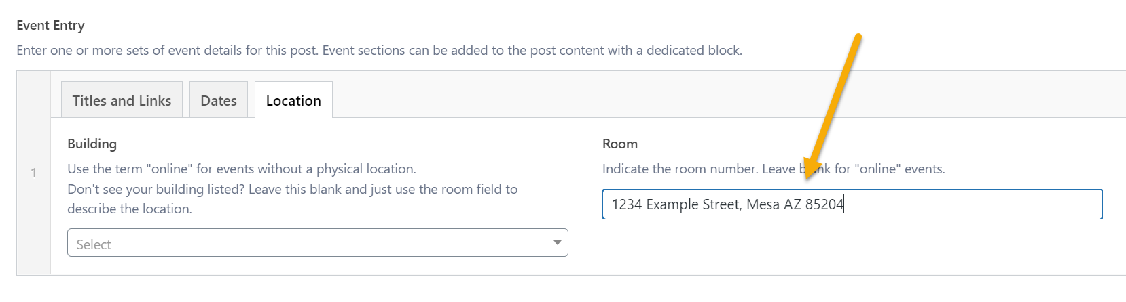Click the ZIP code 85204 in Room field

(x=824, y=204)
